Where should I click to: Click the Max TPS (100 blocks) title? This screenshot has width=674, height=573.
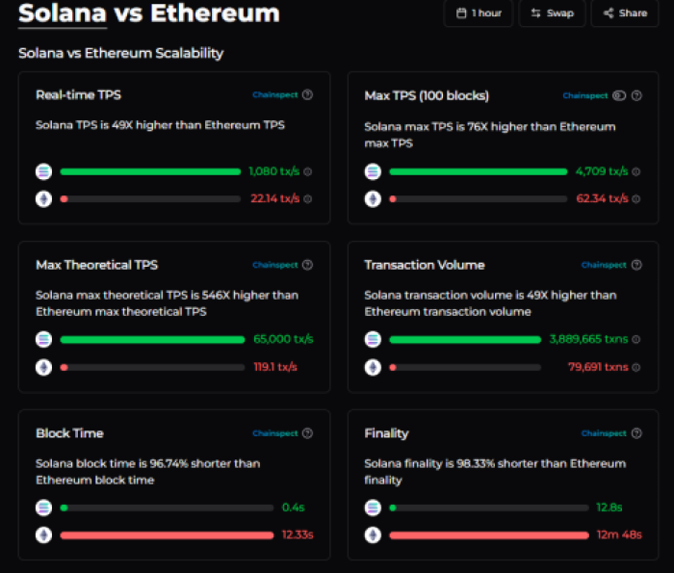[427, 95]
